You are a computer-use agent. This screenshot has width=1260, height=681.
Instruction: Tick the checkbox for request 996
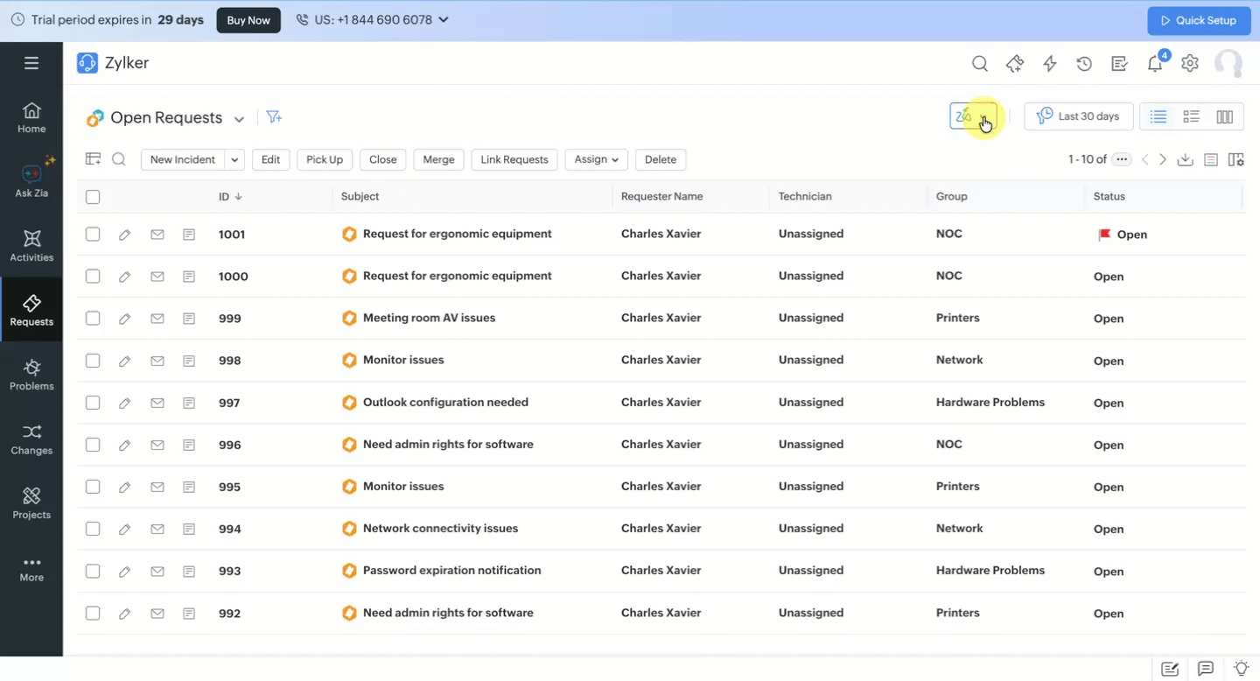[93, 445]
